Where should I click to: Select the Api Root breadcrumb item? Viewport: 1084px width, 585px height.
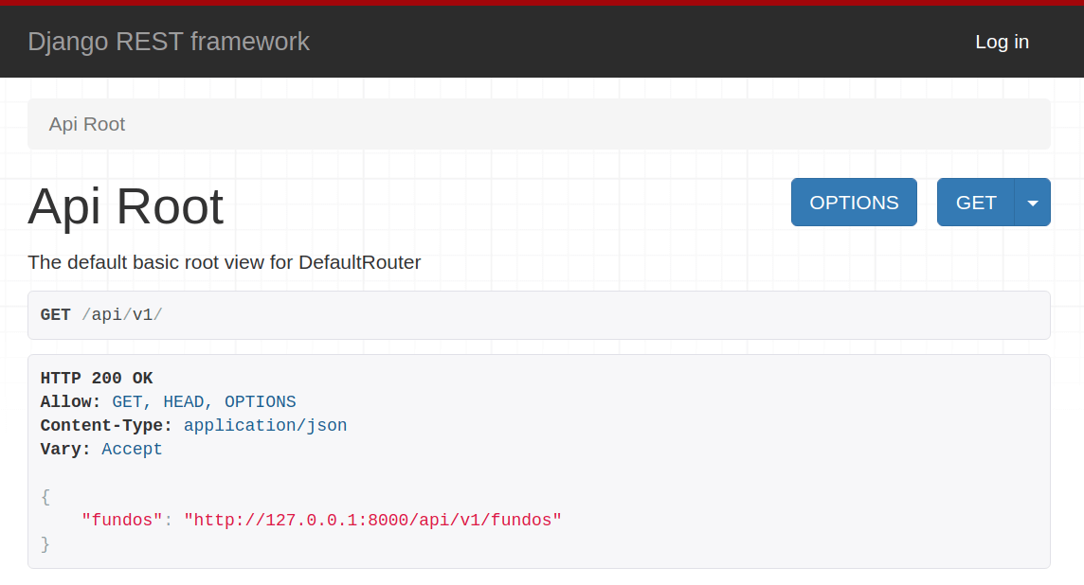click(87, 124)
